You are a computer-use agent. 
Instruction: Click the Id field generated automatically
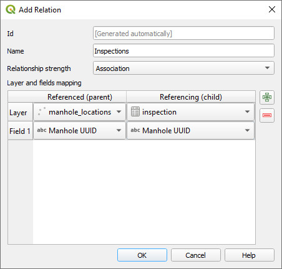coord(183,33)
